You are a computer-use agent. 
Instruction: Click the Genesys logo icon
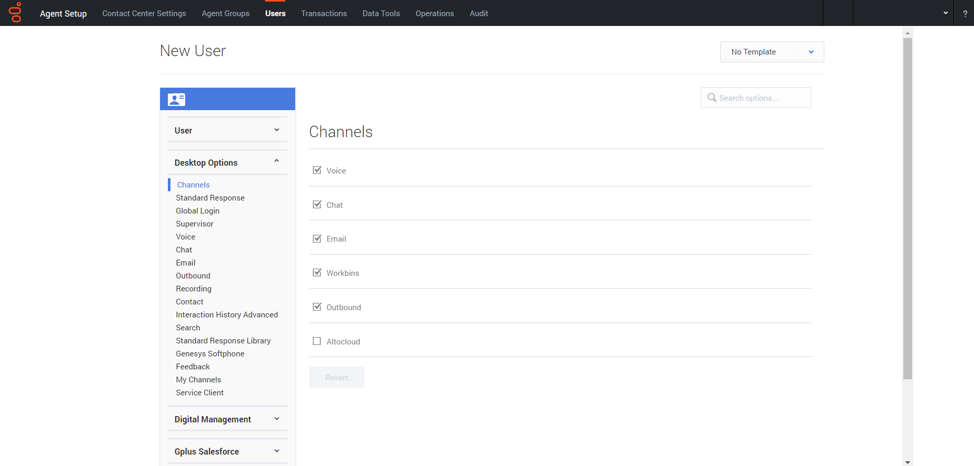[16, 12]
